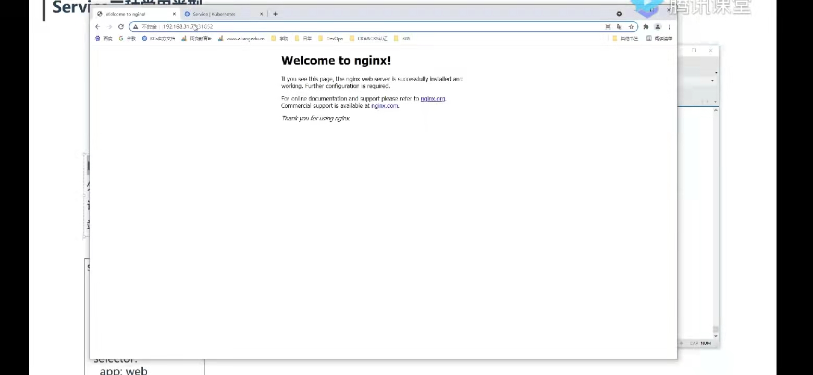The height and width of the screenshot is (375, 813).
Task: Maximize the background window behind the browser
Action: tap(694, 51)
